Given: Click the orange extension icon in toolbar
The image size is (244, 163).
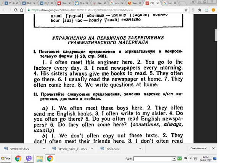Looking at the screenshot, I should tap(213, 10).
